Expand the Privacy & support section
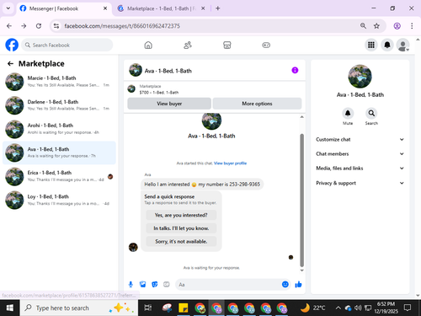 pos(360,183)
